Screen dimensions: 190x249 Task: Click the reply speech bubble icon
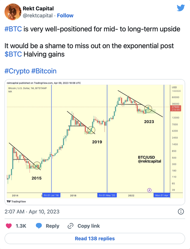(39, 226)
